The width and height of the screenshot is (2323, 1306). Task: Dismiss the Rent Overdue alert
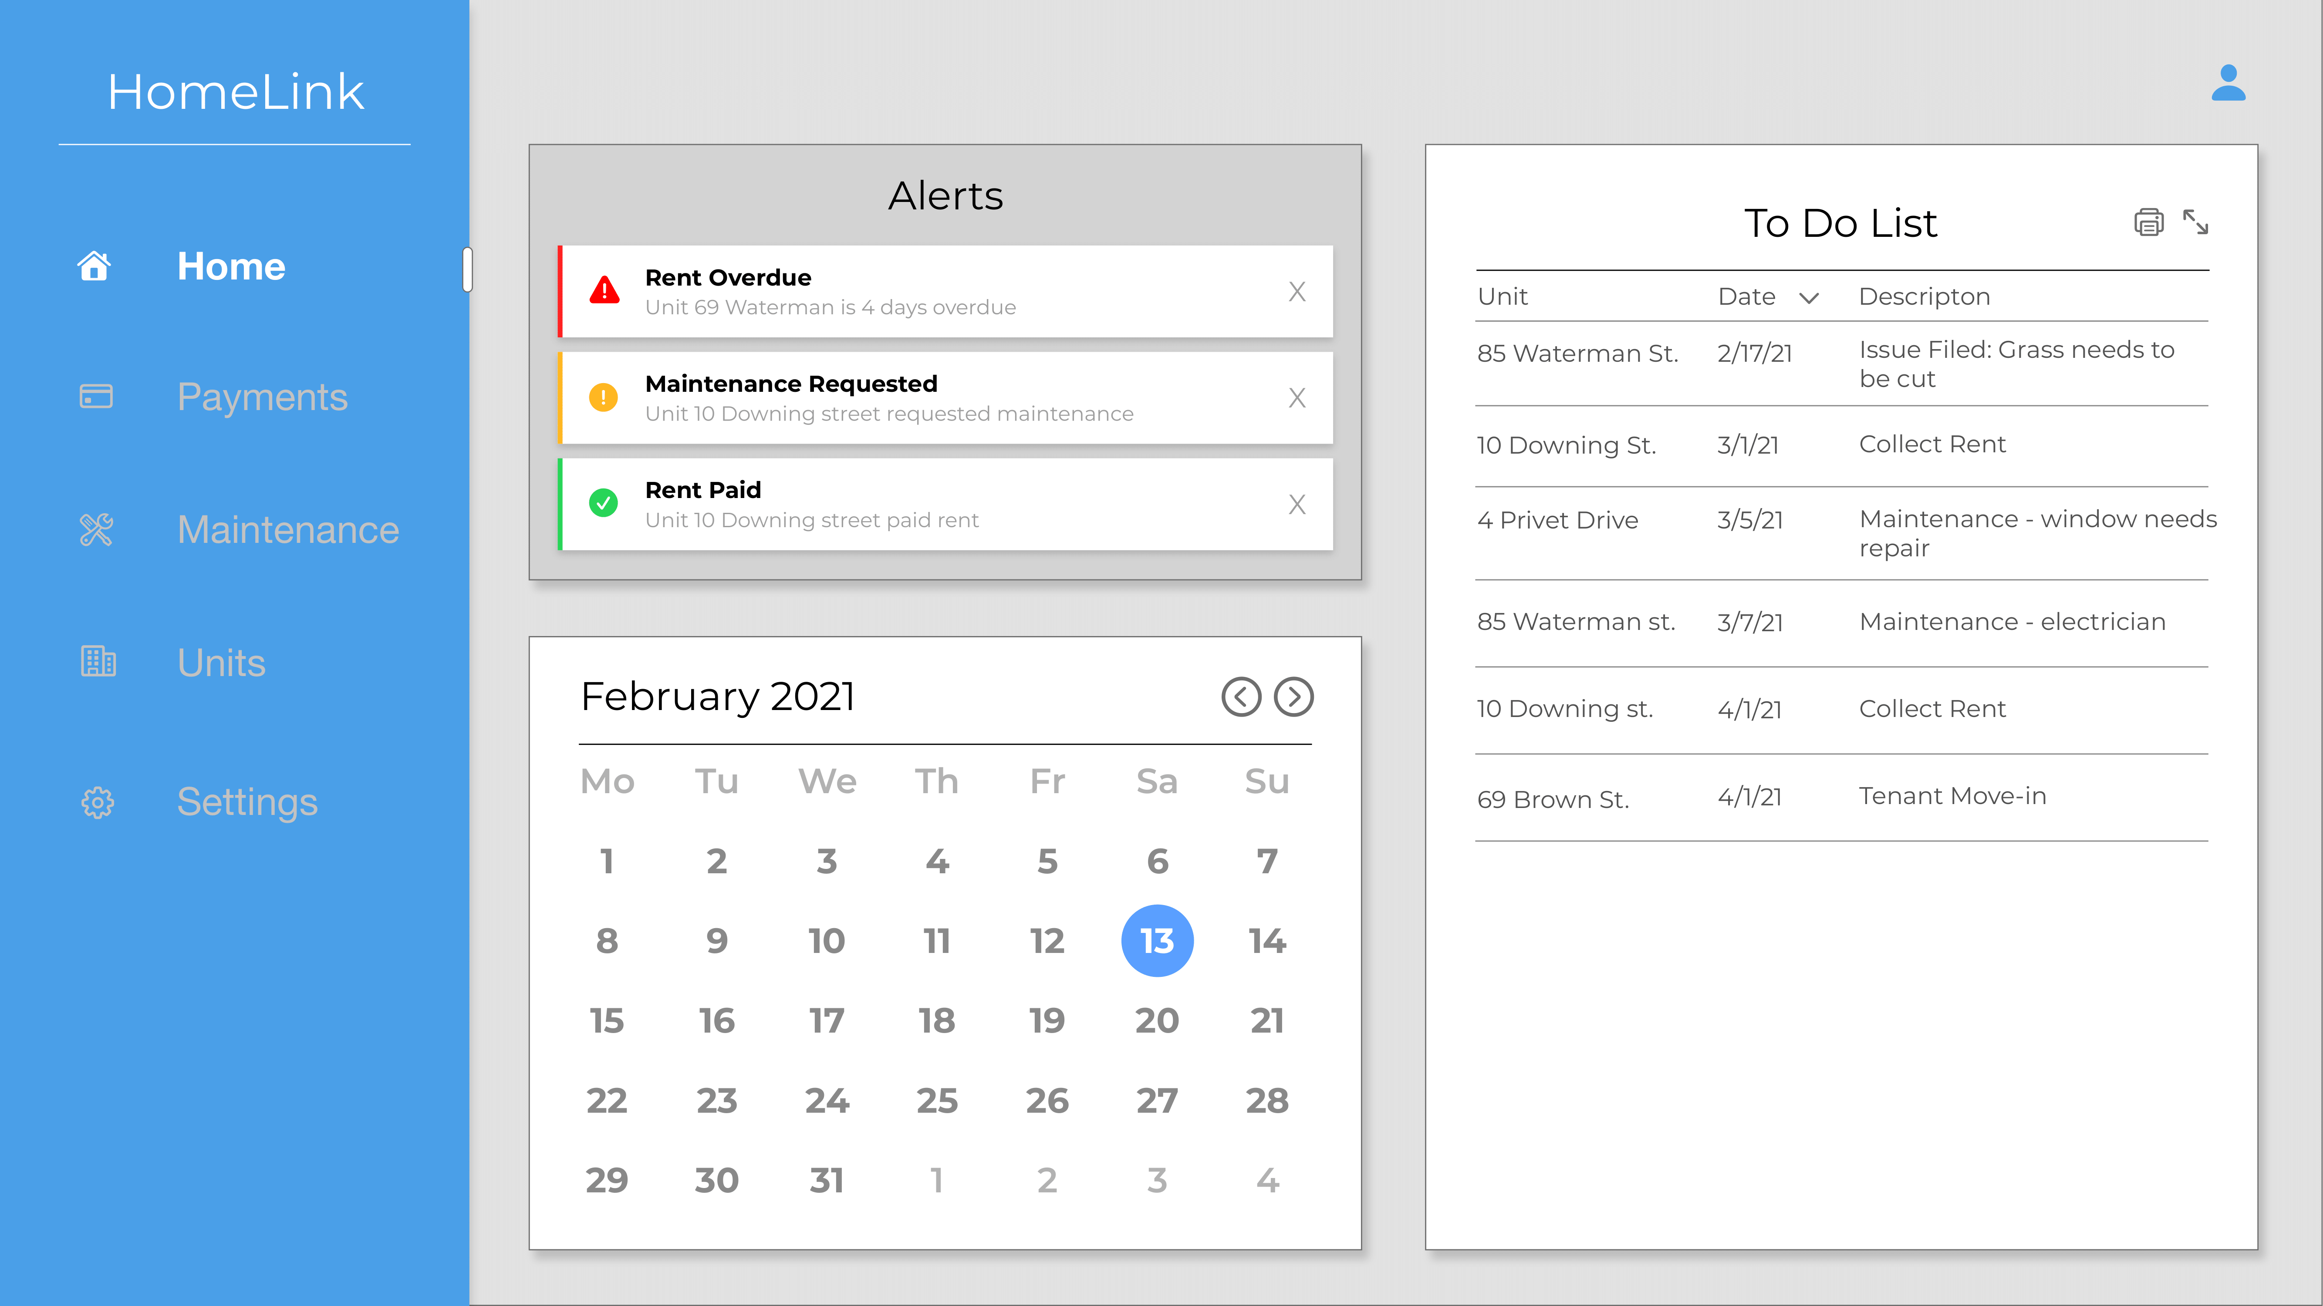[1297, 291]
